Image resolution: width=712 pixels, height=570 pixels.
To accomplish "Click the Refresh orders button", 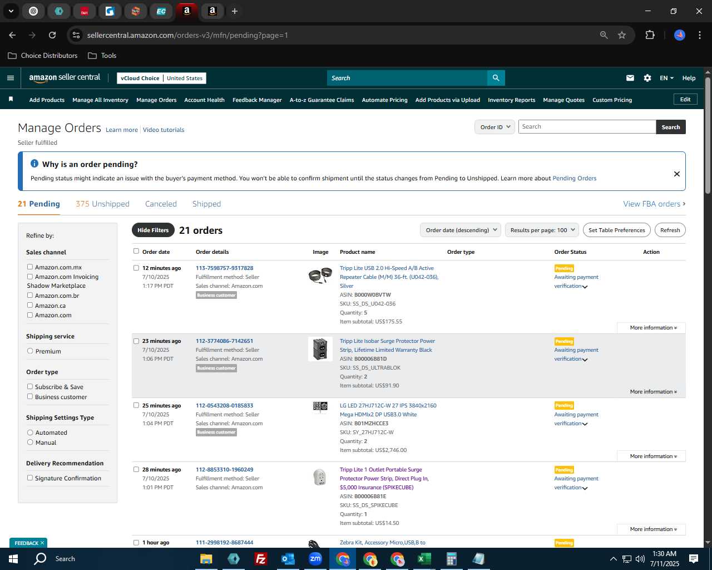I will tap(670, 230).
